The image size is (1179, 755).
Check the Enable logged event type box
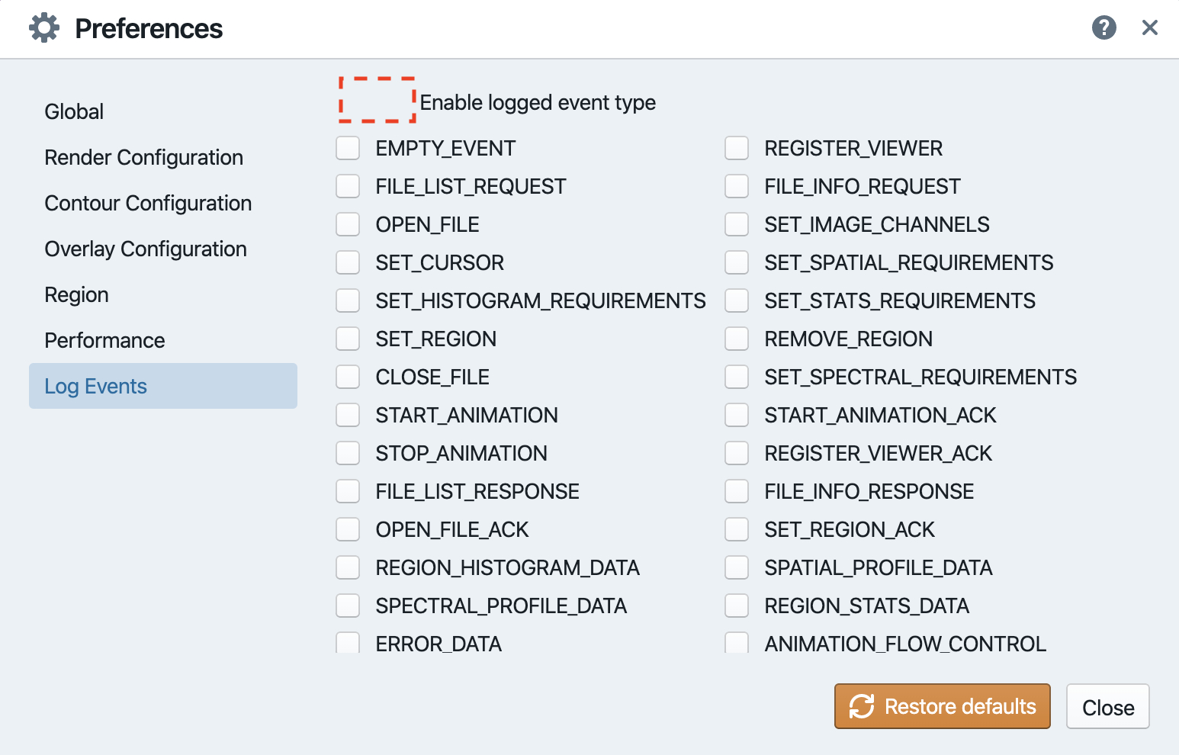click(377, 101)
